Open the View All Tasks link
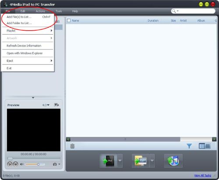This screenshot has height=180, width=219. pyautogui.click(x=202, y=175)
